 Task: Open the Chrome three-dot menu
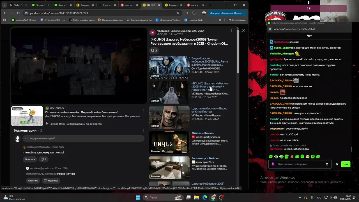(244, 13)
